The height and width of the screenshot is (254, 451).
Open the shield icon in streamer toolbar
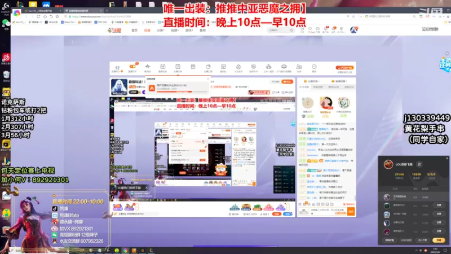click(x=253, y=67)
